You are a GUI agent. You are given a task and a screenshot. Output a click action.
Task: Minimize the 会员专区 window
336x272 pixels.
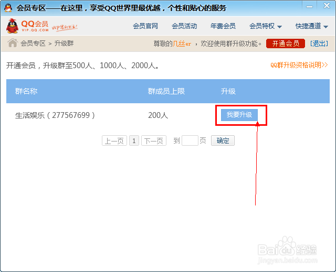309,7
